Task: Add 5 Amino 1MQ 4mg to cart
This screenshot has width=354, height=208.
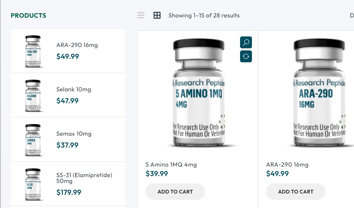Action: [175, 192]
